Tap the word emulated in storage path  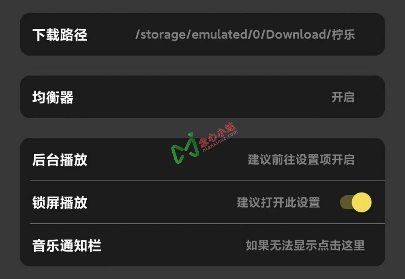[x=219, y=35]
